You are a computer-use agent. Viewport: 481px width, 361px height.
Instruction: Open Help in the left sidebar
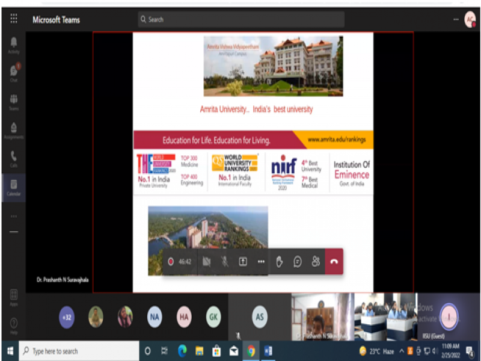13,326
